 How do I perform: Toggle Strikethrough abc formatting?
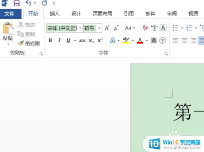[x=82, y=41]
